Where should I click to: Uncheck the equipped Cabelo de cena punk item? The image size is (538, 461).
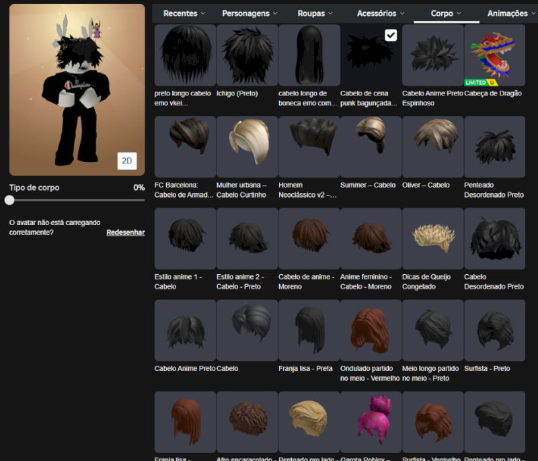[x=390, y=35]
